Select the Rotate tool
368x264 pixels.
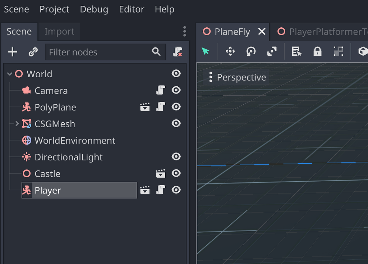[x=250, y=51]
